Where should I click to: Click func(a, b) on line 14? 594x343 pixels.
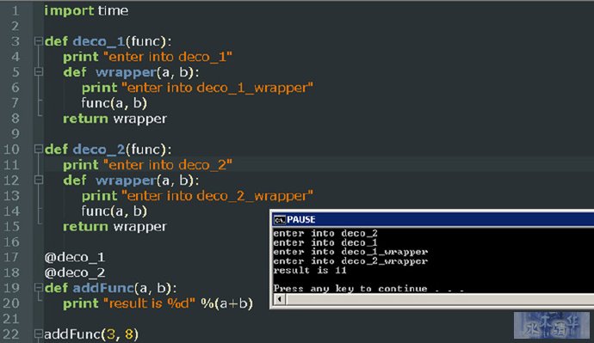[x=114, y=211]
